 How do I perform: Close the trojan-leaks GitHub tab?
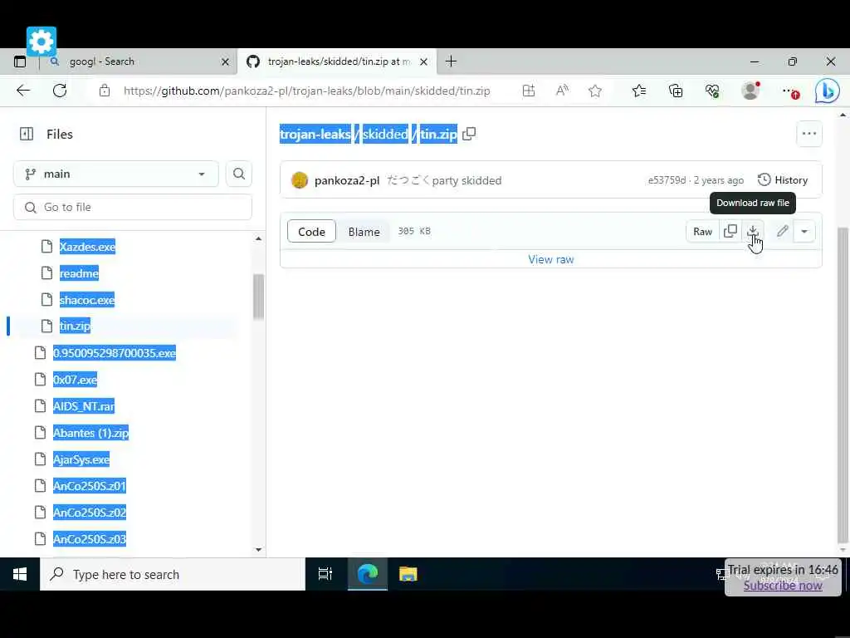424,61
